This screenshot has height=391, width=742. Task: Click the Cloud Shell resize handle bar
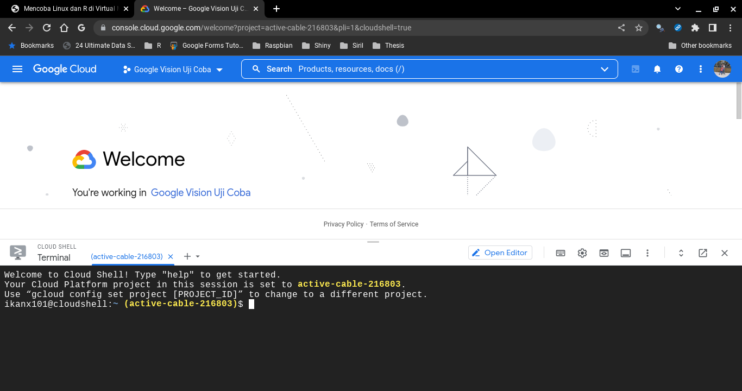(373, 242)
